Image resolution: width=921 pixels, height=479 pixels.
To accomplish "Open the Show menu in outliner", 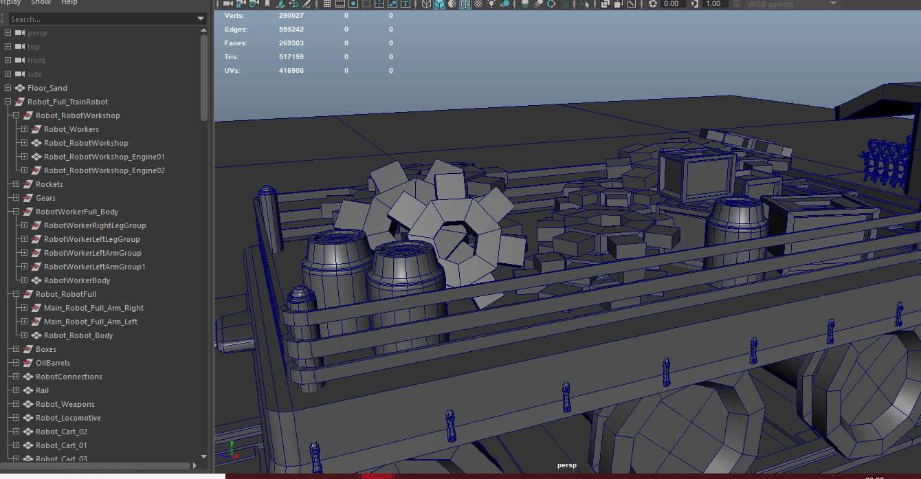I will (x=41, y=3).
